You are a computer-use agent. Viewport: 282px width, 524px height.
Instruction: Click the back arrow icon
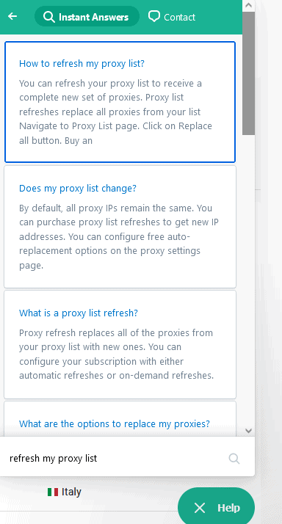click(x=12, y=16)
